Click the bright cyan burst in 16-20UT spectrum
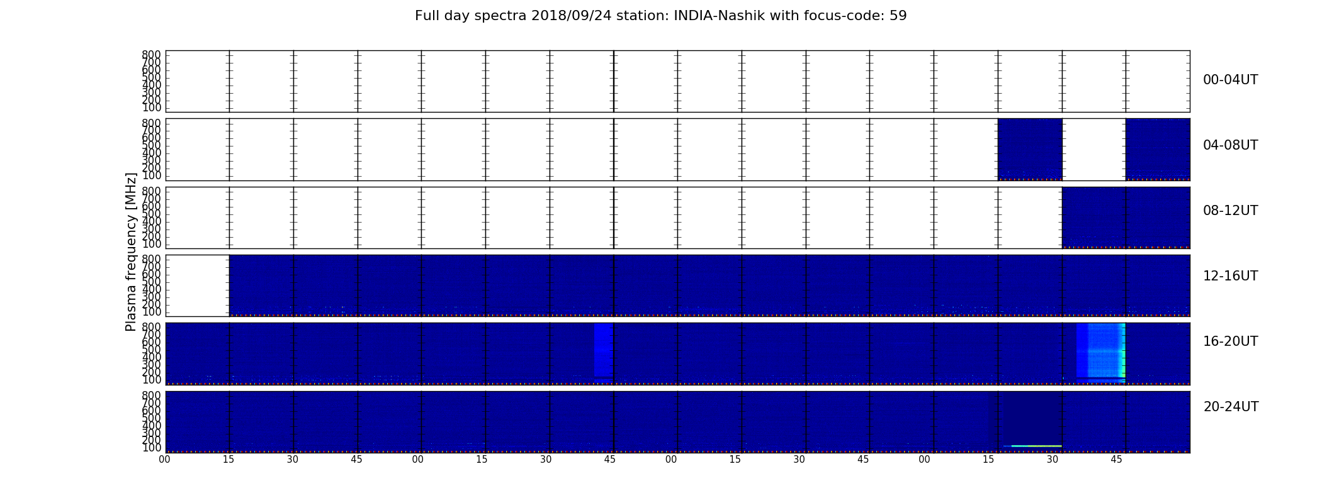Viewport: 1322px width, 503px height. pyautogui.click(x=1101, y=352)
